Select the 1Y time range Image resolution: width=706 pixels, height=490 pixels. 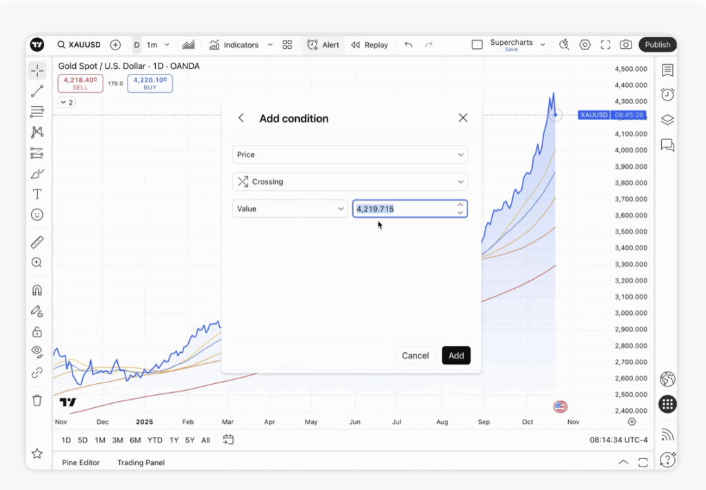174,440
